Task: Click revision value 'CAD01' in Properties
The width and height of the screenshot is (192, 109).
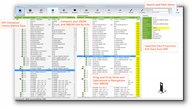Action: coord(154,22)
